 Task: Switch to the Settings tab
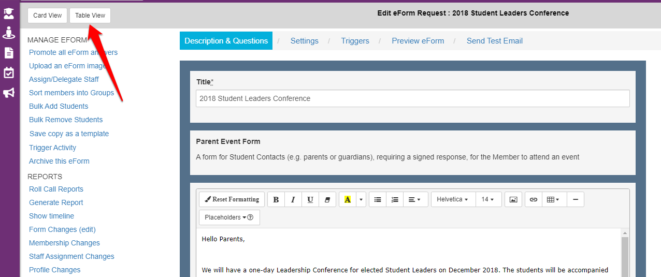tap(304, 41)
